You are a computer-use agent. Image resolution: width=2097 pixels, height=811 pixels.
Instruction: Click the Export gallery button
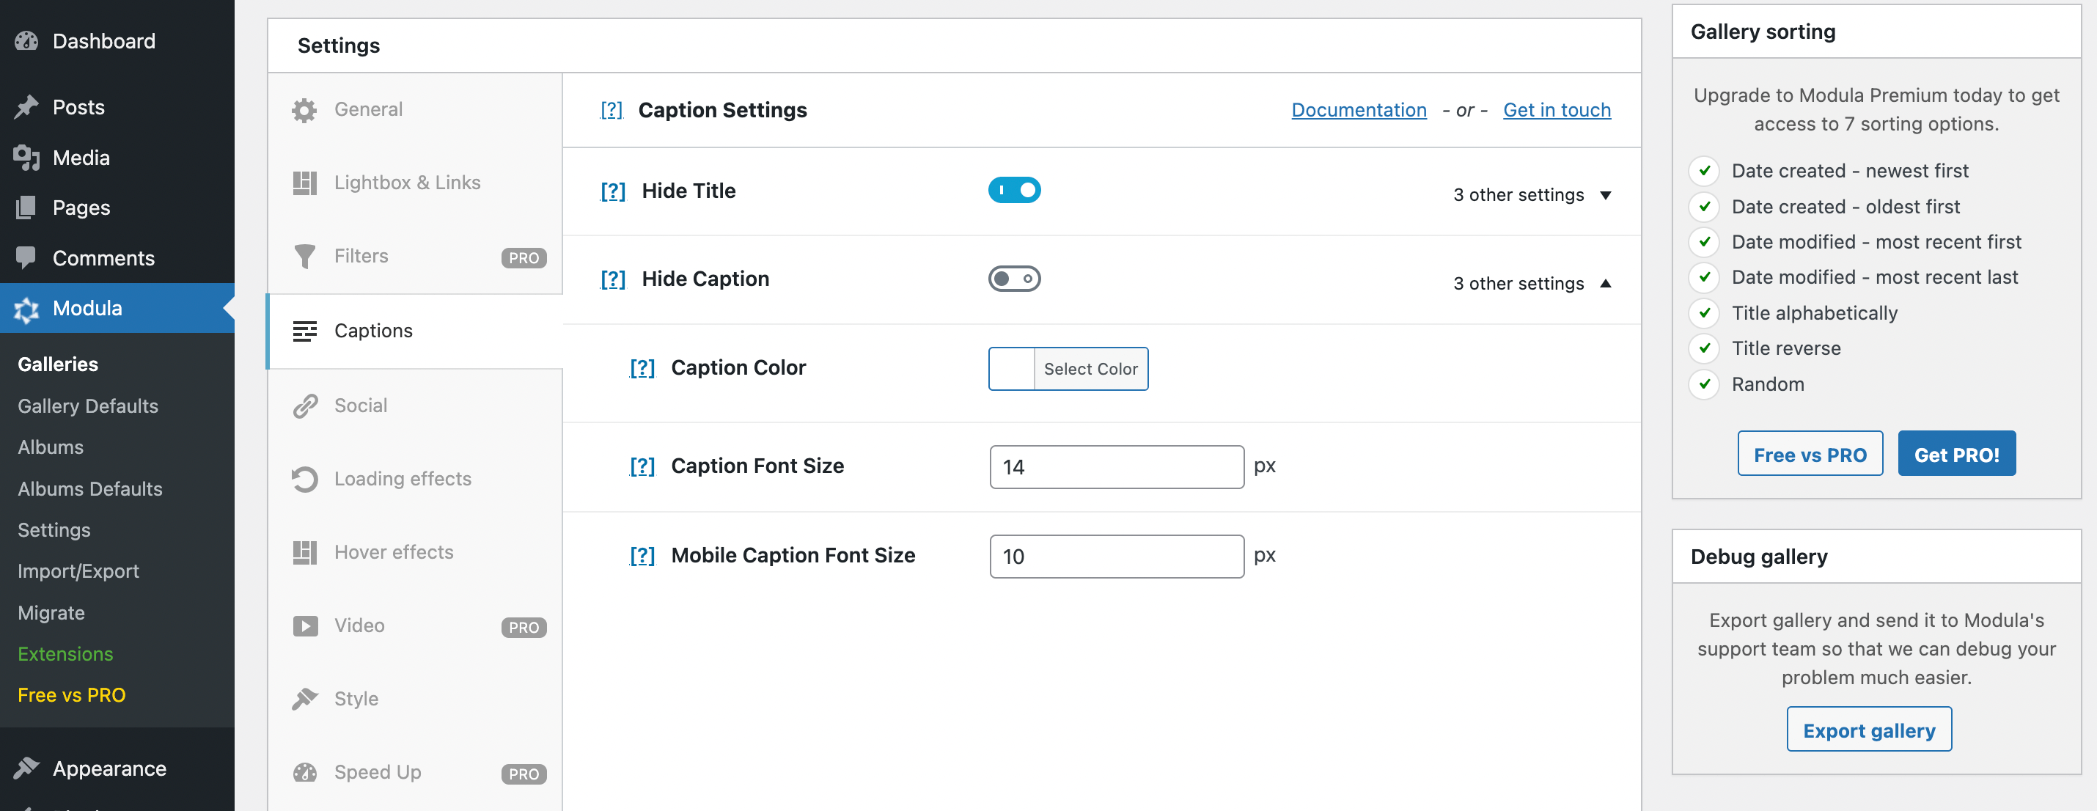click(x=1869, y=730)
